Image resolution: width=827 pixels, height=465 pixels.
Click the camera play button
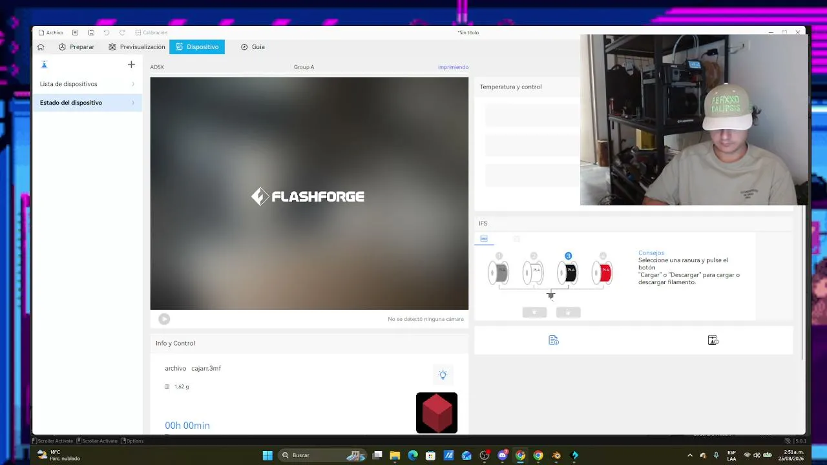point(164,319)
